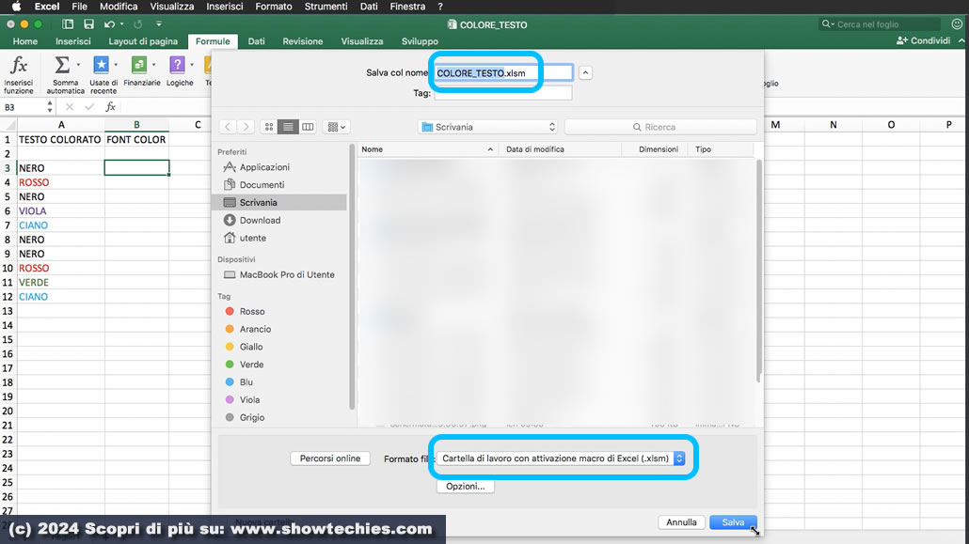Sort file list by Nome column
Image resolution: width=969 pixels, height=544 pixels.
coord(428,149)
